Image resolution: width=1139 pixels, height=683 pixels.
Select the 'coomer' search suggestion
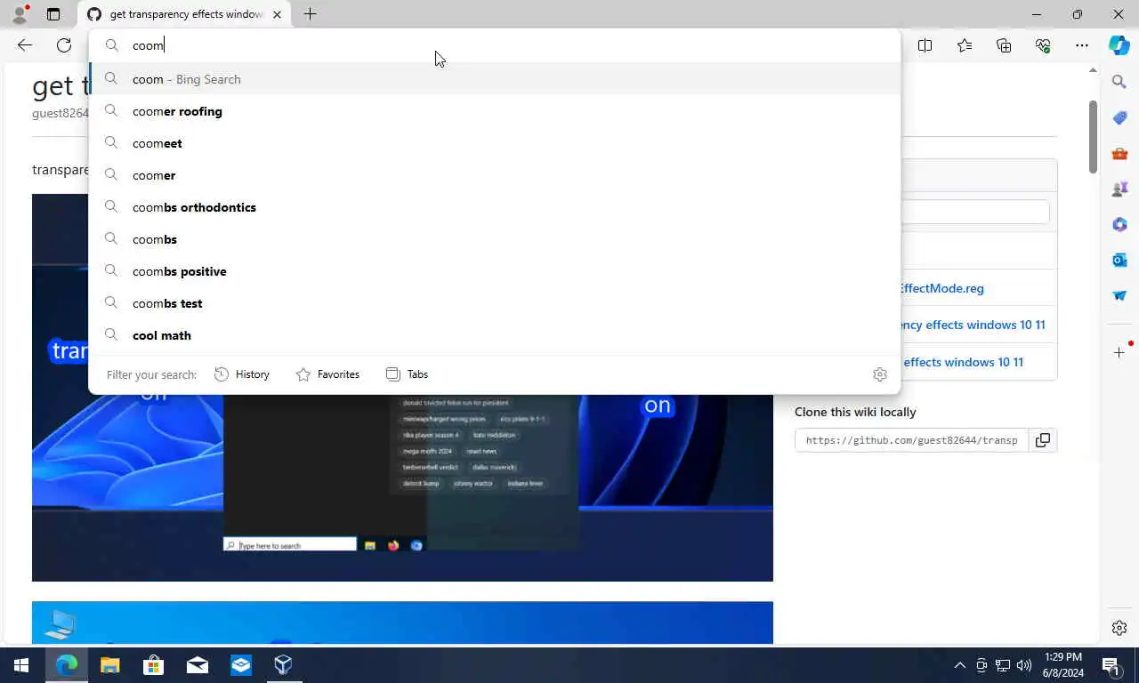pyautogui.click(x=495, y=175)
